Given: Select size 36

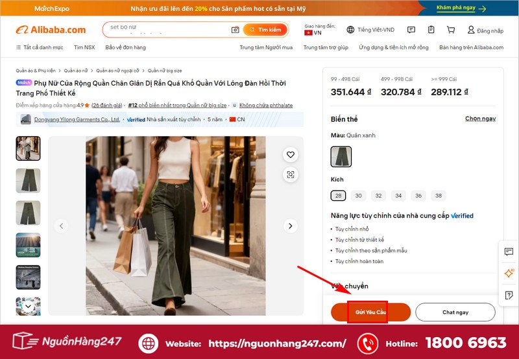Looking at the screenshot, I should tap(418, 196).
